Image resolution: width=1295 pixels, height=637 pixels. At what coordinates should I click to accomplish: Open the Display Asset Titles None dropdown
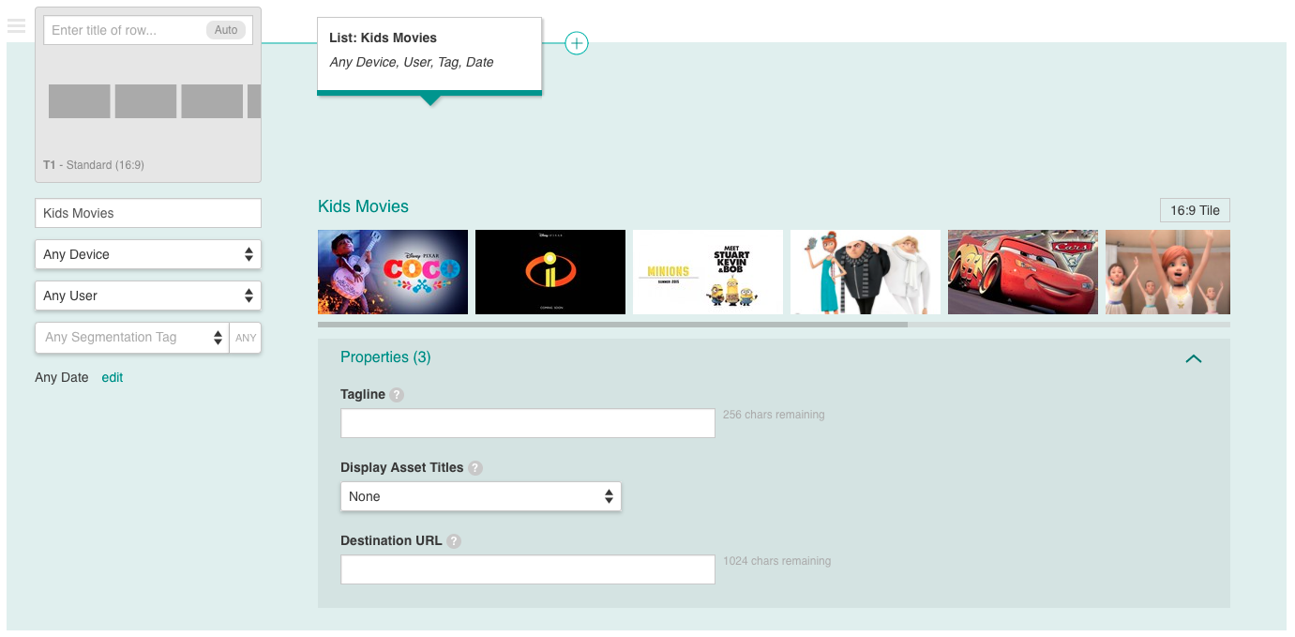[481, 496]
